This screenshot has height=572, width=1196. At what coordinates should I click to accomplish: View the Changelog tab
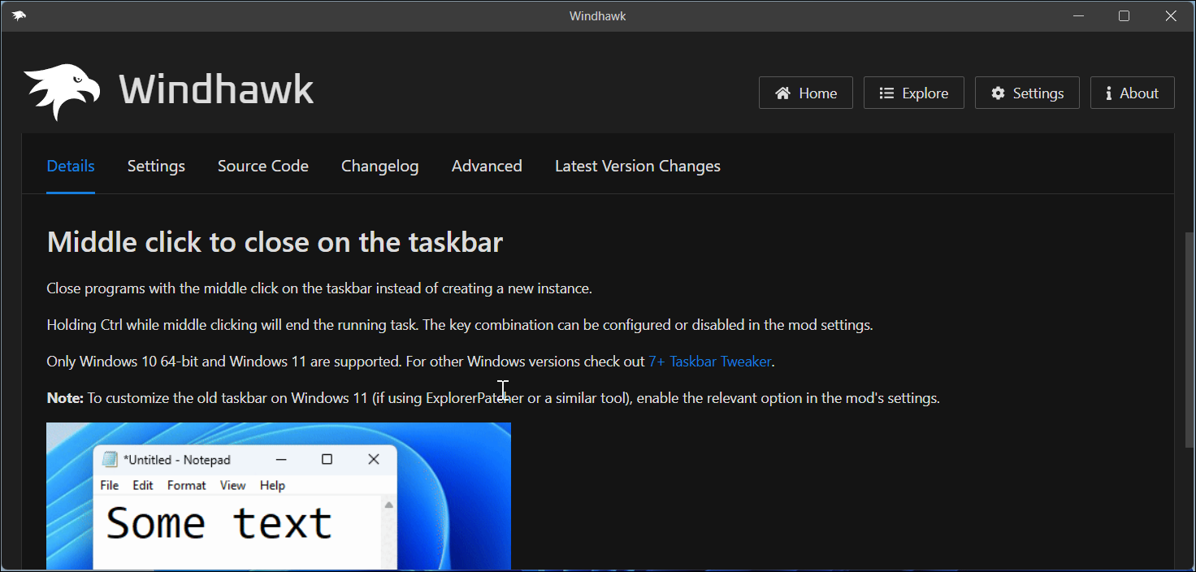tap(379, 166)
